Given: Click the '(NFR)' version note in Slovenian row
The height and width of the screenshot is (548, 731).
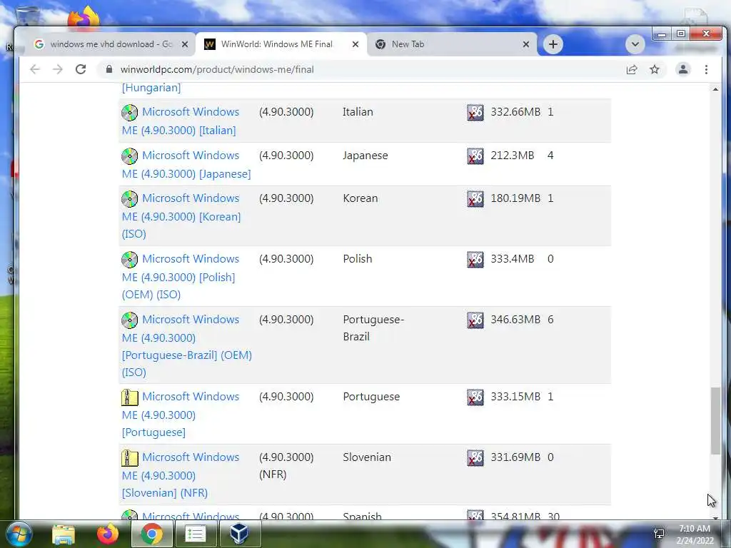Looking at the screenshot, I should [x=273, y=475].
